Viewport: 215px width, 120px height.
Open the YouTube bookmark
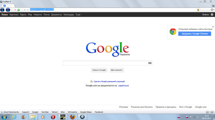[x=45, y=112]
